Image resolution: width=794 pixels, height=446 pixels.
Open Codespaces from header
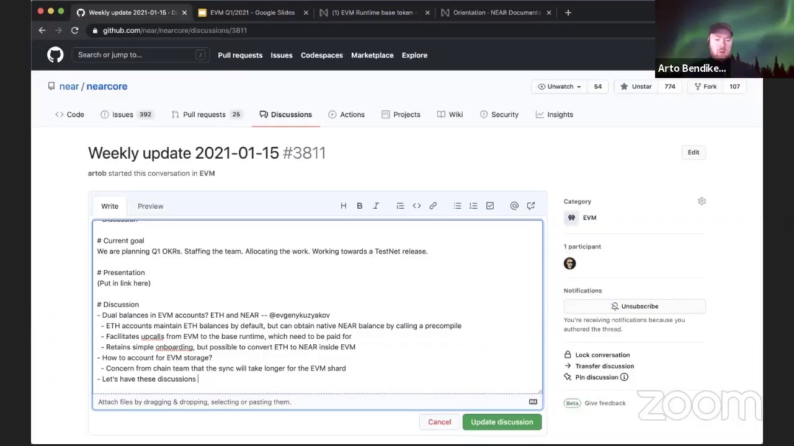[x=322, y=55]
